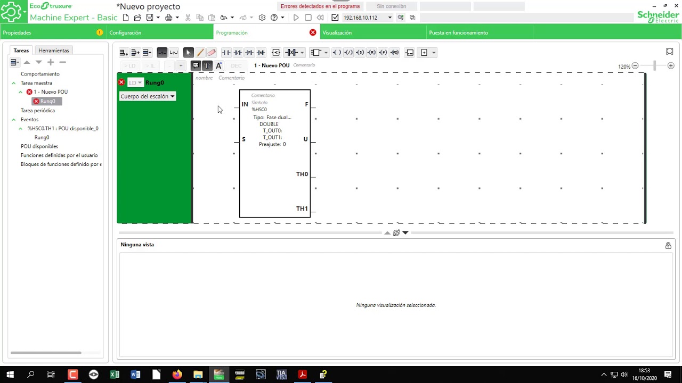
Task: Open the help menu dropdown arrow
Action: point(282,18)
